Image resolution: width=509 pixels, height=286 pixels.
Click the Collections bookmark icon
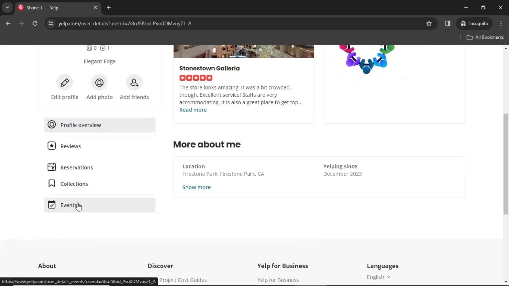(x=51, y=184)
